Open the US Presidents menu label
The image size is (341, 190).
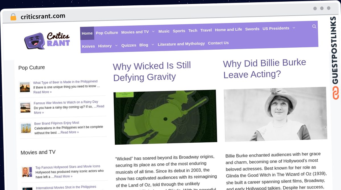(x=276, y=28)
